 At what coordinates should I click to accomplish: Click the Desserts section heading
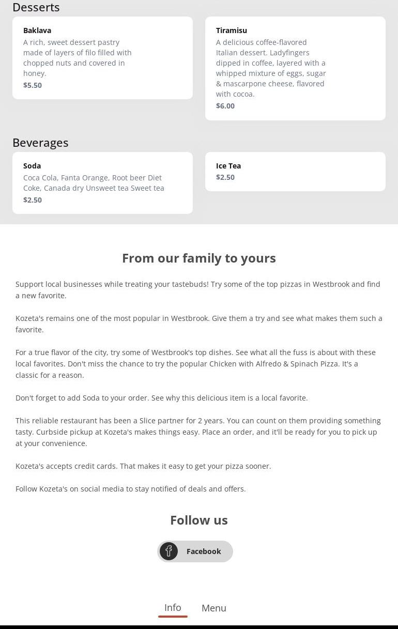(x=36, y=7)
